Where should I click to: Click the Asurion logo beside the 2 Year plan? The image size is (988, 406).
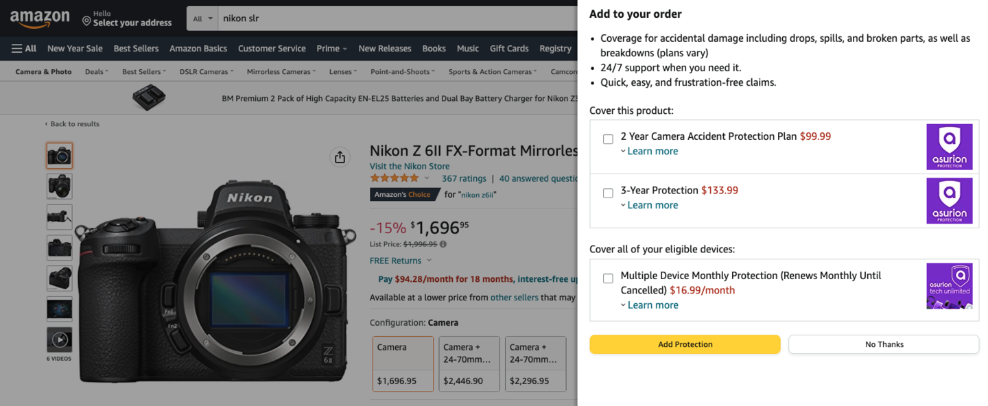coord(950,147)
